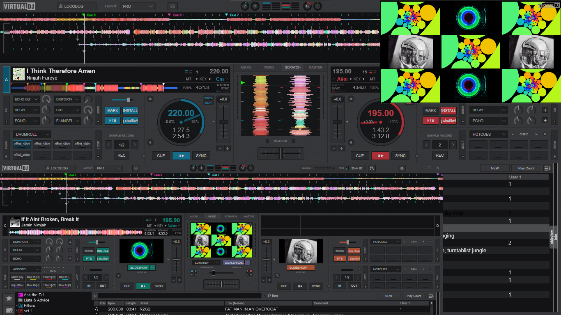Add a virtual folder using the folder icon
The width and height of the screenshot is (561, 315).
click(x=9, y=310)
